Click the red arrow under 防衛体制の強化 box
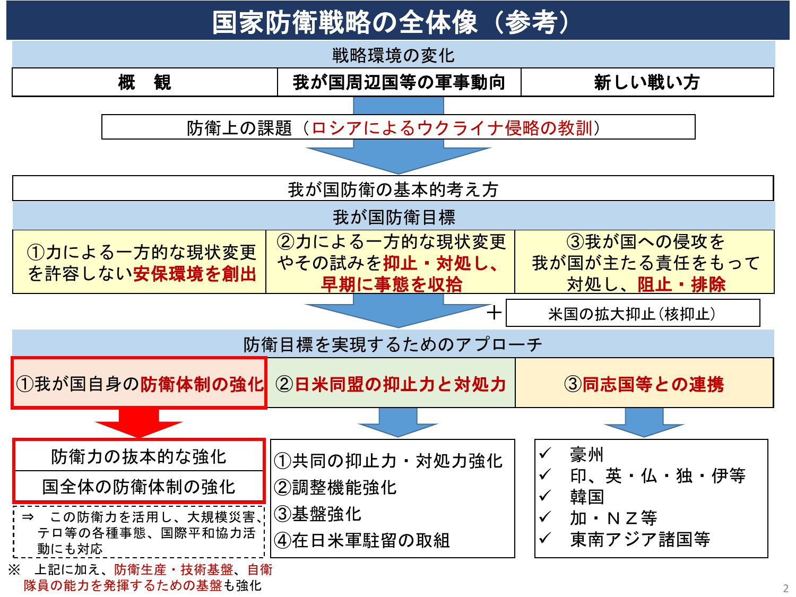The height and width of the screenshot is (597, 796). [x=138, y=425]
